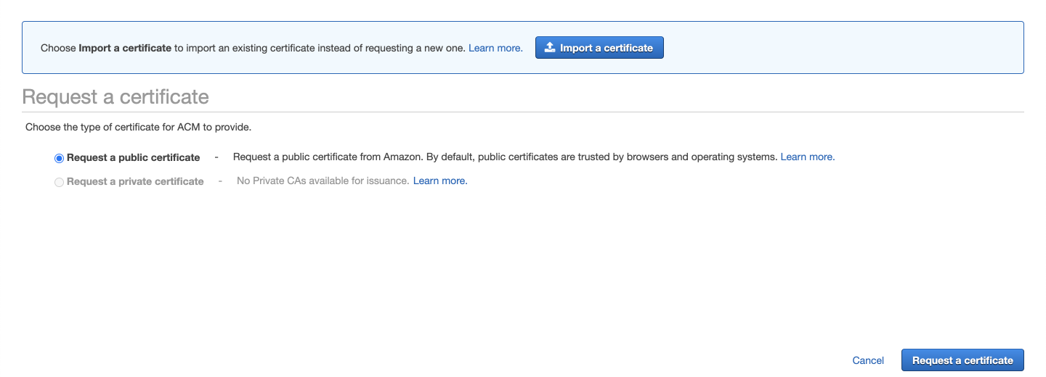
Task: Click the dash after private certificate label
Action: [x=220, y=181]
